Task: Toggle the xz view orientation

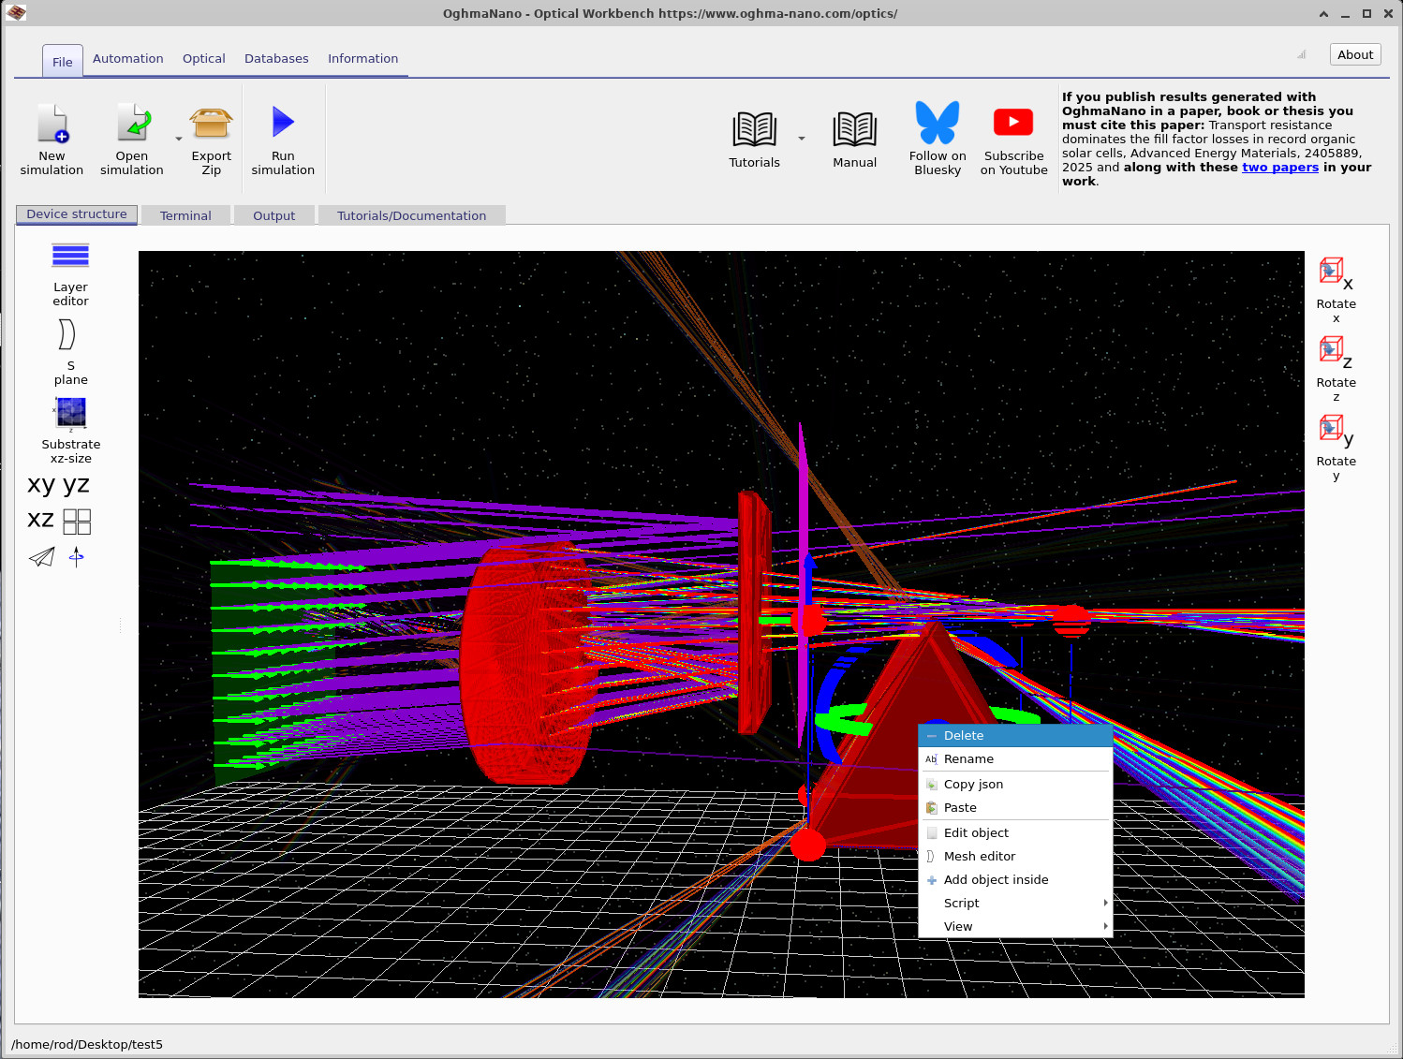Action: 39,520
